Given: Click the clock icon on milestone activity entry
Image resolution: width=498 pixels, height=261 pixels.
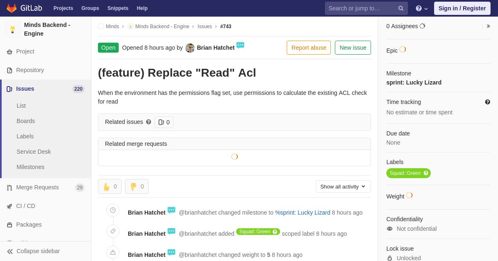Looking at the screenshot, I should [113, 210].
